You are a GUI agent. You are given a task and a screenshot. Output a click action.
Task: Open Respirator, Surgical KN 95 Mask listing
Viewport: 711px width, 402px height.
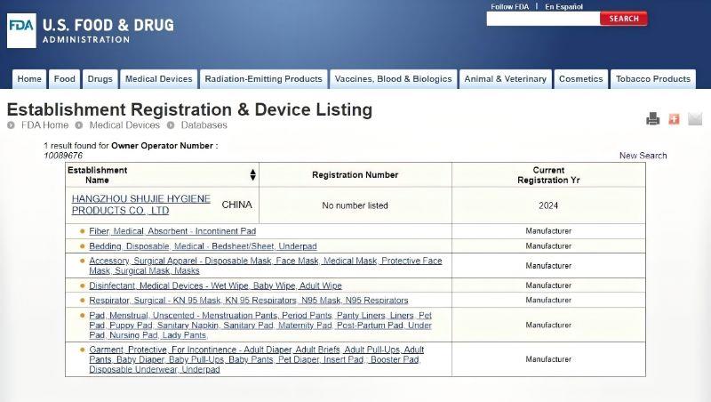(249, 301)
